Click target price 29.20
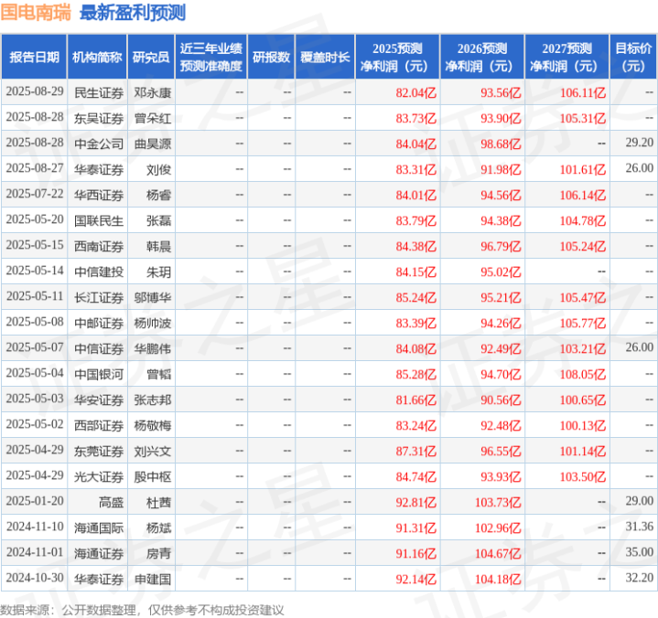This screenshot has height=618, width=658. (x=639, y=143)
